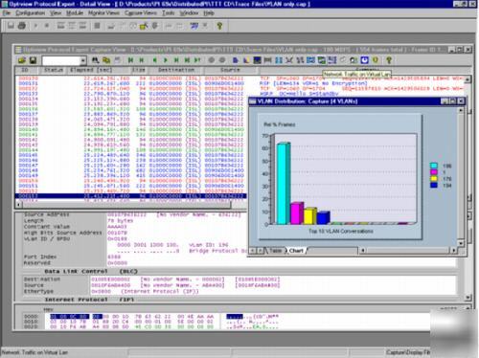
Task: Open the Tools menu
Action: [x=168, y=12]
